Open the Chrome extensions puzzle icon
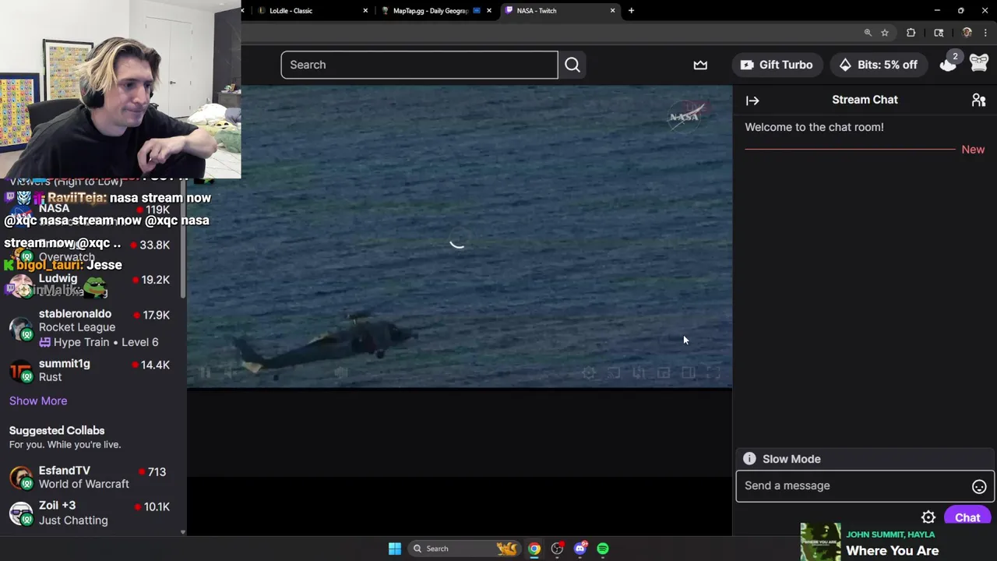Viewport: 997px width, 561px height. tap(911, 33)
